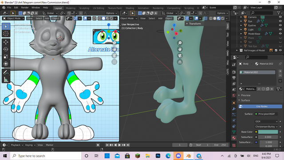The width and height of the screenshot is (284, 160).
Task: Select the Measure tool in left toolbar
Action: (x=6, y=80)
